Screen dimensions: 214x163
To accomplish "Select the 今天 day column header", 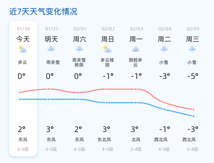I will pos(23,39).
